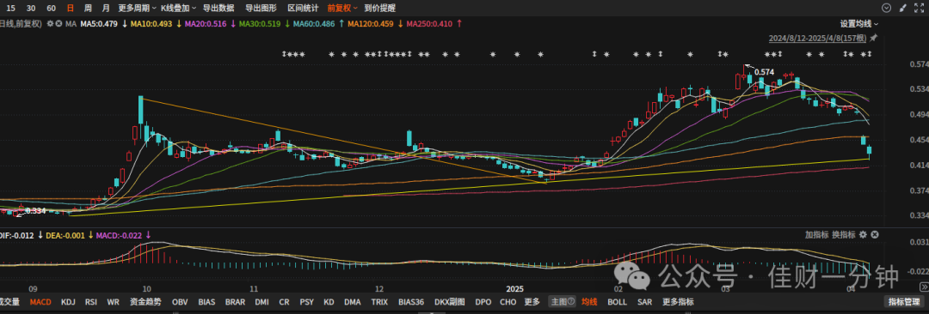The height and width of the screenshot is (314, 929).
Task: Close the MACD sub-panel with X icon
Action: point(875,235)
